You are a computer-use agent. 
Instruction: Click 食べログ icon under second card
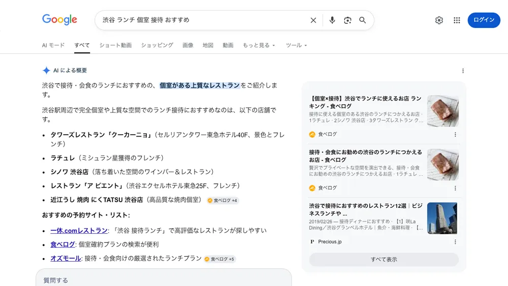point(312,188)
